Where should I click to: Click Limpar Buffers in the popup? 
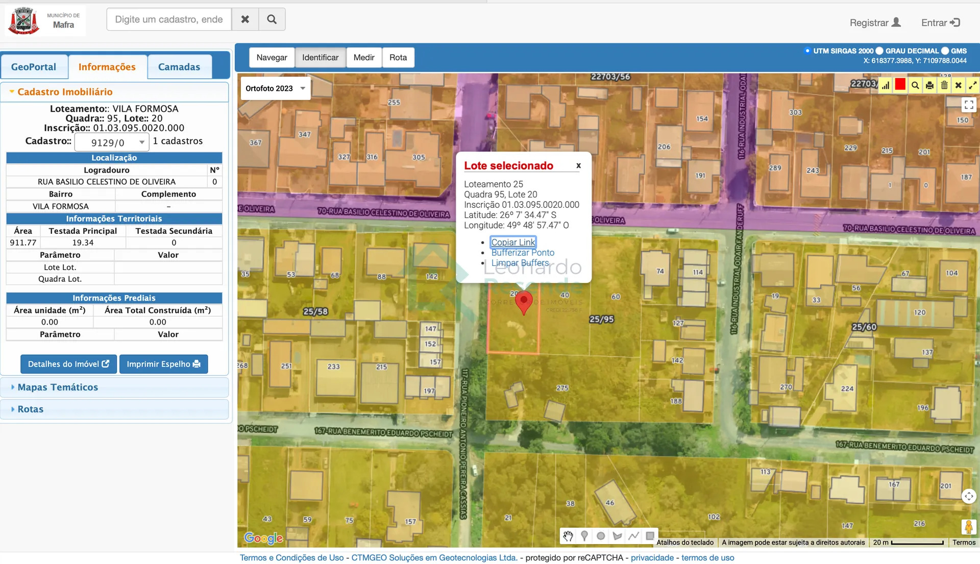click(520, 263)
